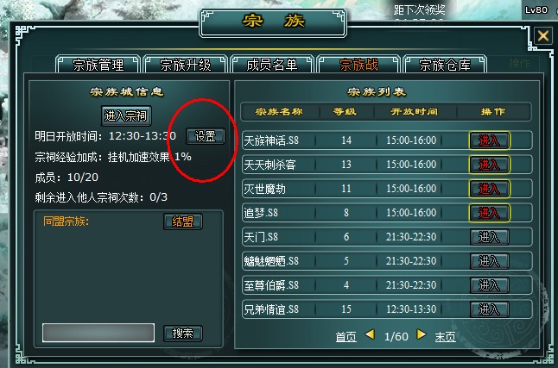The image size is (558, 368).
Task: Click the 搜索 search button
Action: click(183, 334)
